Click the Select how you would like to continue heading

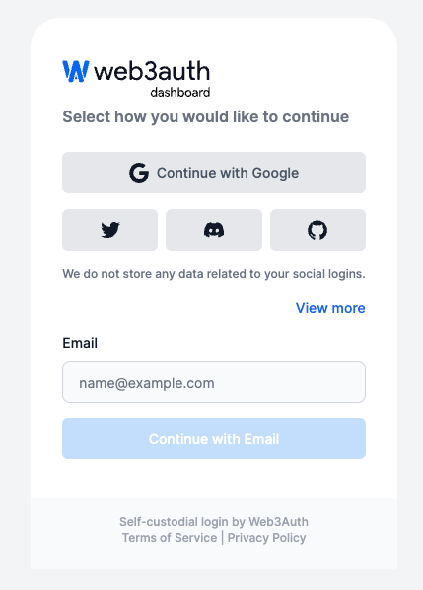(206, 117)
